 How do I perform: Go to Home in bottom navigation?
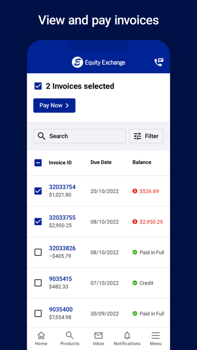pyautogui.click(x=41, y=338)
